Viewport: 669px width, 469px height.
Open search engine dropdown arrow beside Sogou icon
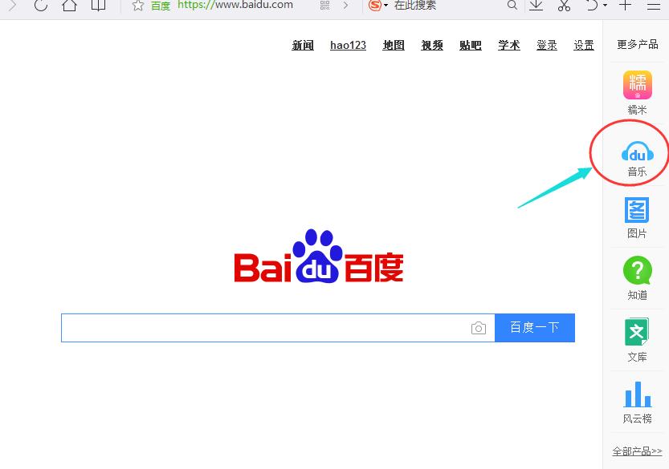[385, 5]
